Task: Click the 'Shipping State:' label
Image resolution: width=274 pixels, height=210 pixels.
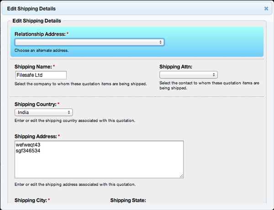Action: pyautogui.click(x=128, y=200)
